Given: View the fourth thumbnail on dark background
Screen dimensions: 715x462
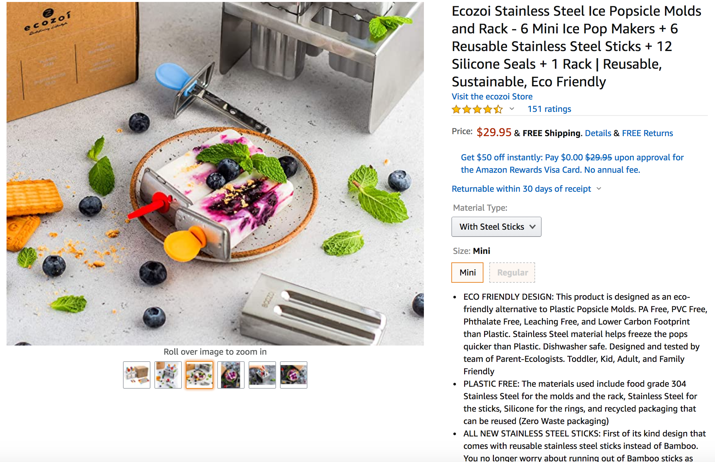Looking at the screenshot, I should 231,375.
